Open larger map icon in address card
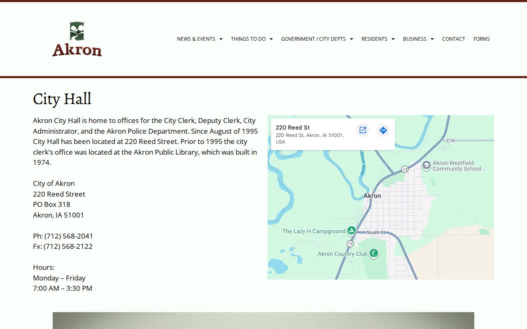Viewport: 527px width, 329px height. click(x=363, y=130)
